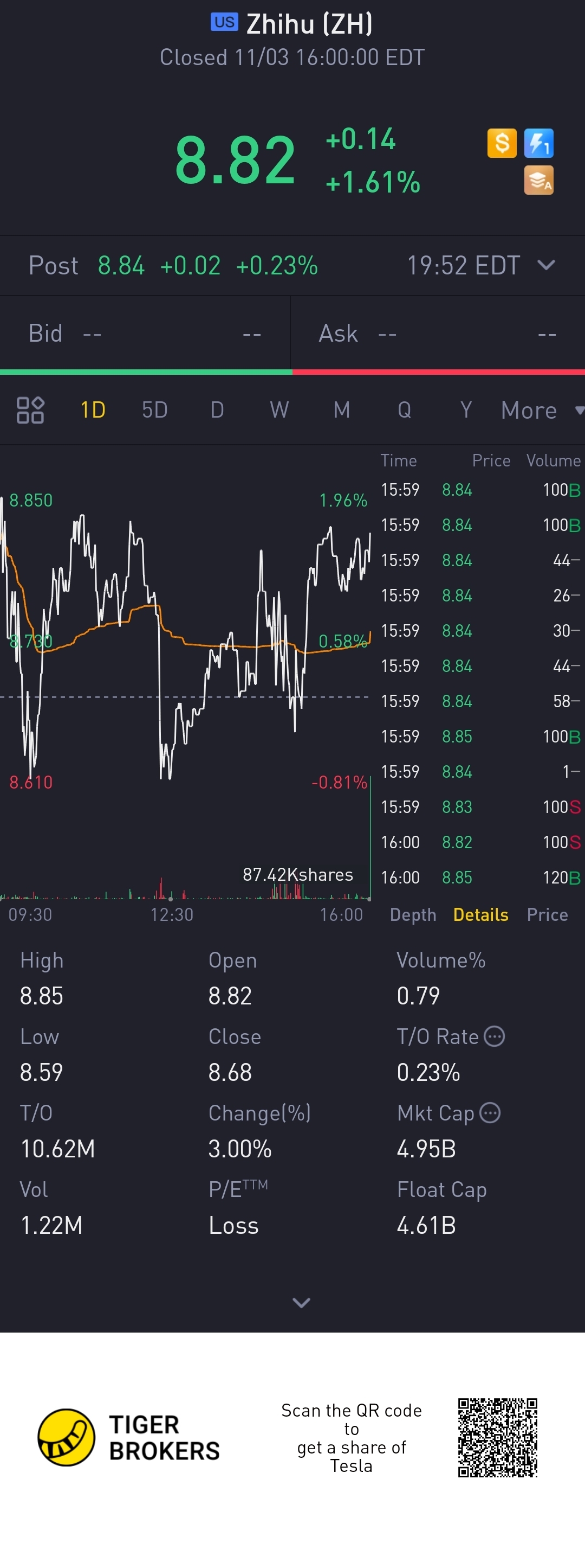Viewport: 585px width, 1543px height.
Task: Tap the 1.96% chart axis label
Action: tap(343, 500)
